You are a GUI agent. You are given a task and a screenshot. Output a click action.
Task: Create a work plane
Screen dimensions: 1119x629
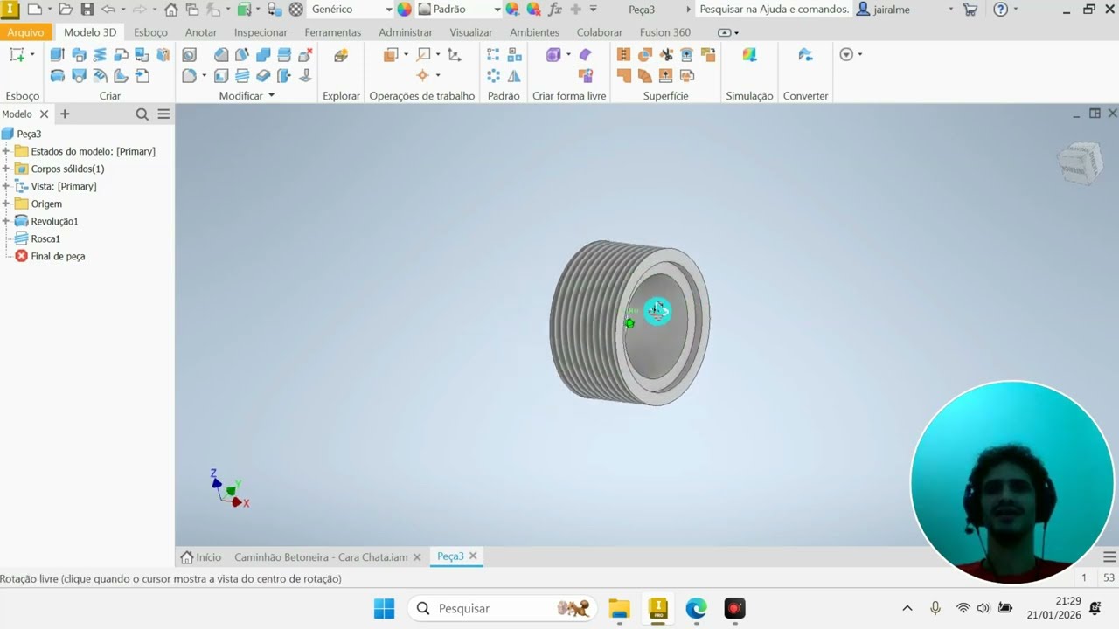391,55
